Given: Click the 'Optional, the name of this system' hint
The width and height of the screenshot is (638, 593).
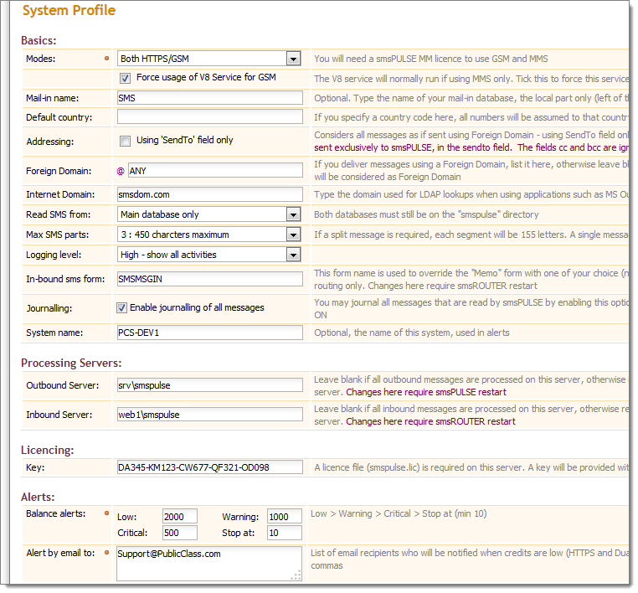Looking at the screenshot, I should coord(411,333).
